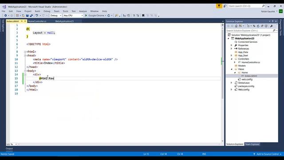Image resolution: width=284 pixels, height=160 pixels.
Task: Select Index.cshtml in Solution Explorer
Action: pyautogui.click(x=251, y=76)
